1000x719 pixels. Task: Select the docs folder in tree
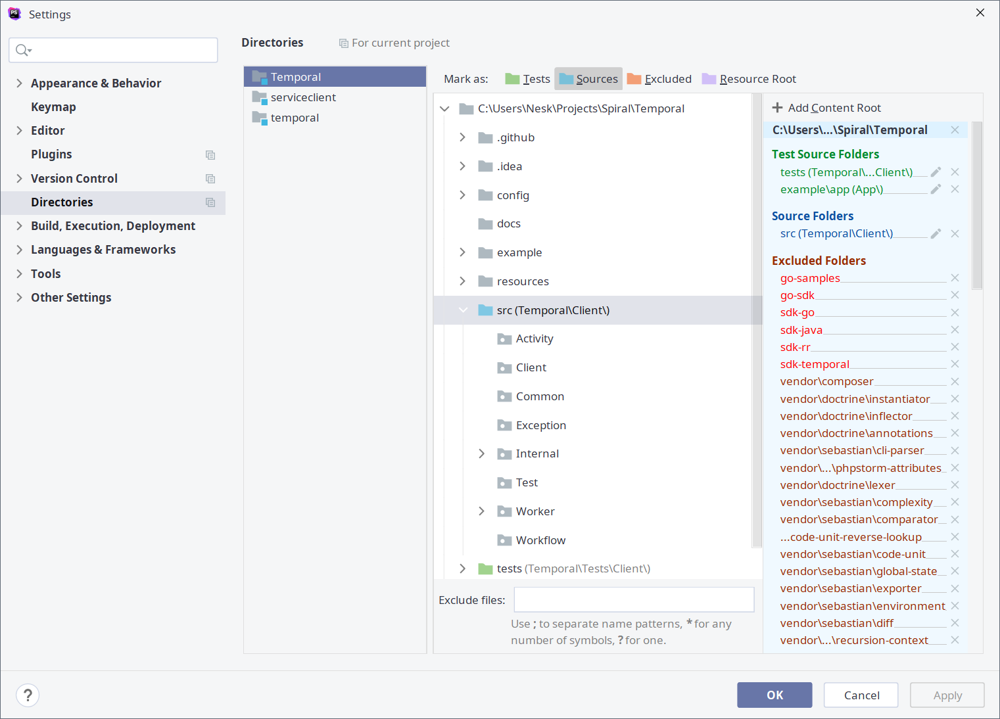click(500, 224)
